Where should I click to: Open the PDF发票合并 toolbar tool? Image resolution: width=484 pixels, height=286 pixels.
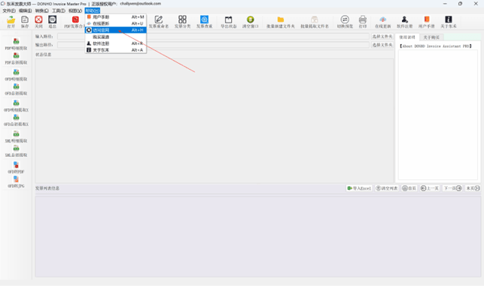pos(75,22)
